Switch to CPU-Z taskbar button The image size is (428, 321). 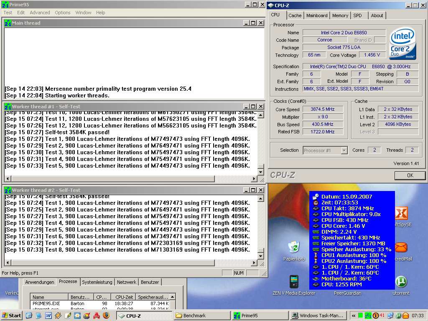(x=145, y=316)
